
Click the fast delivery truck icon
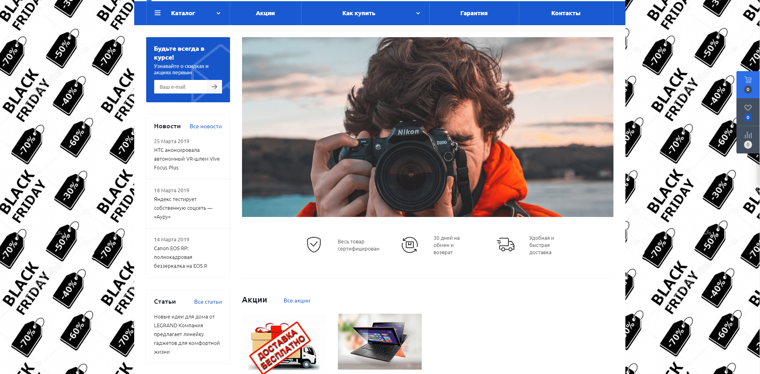[506, 245]
